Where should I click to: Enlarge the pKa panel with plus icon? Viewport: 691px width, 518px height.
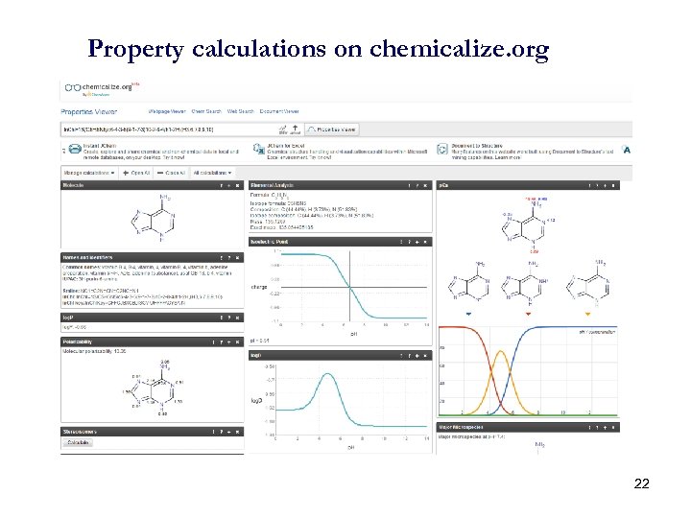coord(605,185)
